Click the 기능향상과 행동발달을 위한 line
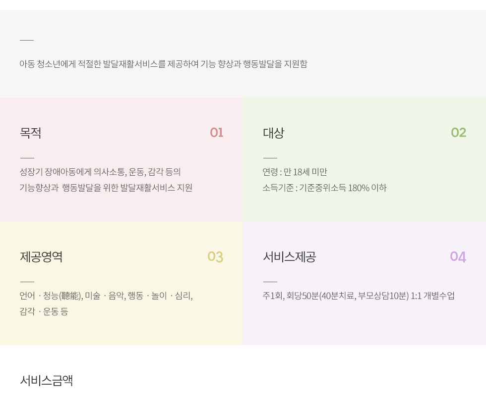 (106, 188)
